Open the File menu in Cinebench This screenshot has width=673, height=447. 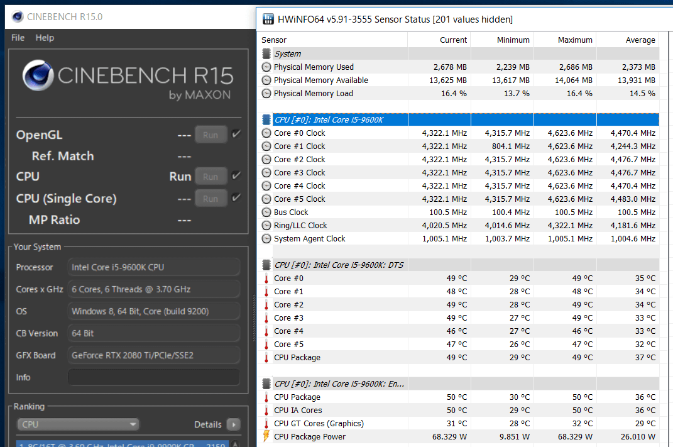point(18,38)
